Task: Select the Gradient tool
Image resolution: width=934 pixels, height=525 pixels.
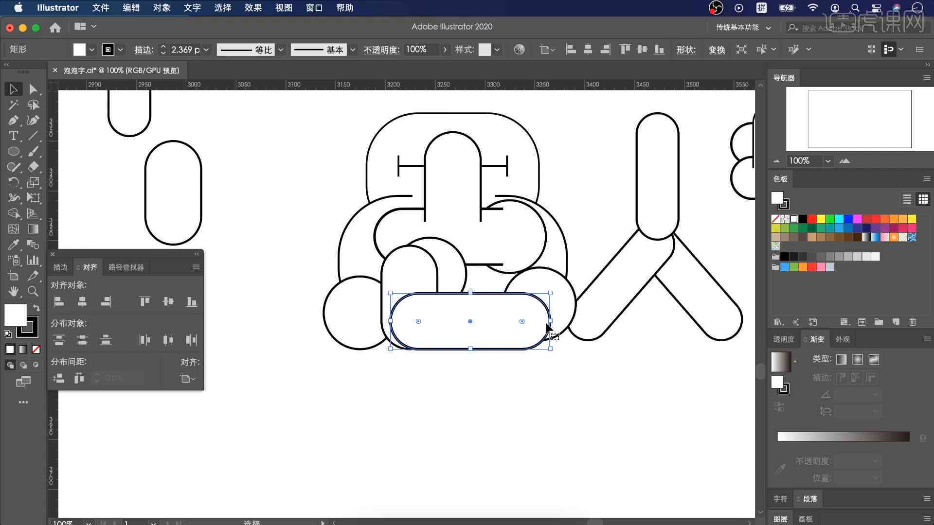Action: pyautogui.click(x=33, y=229)
